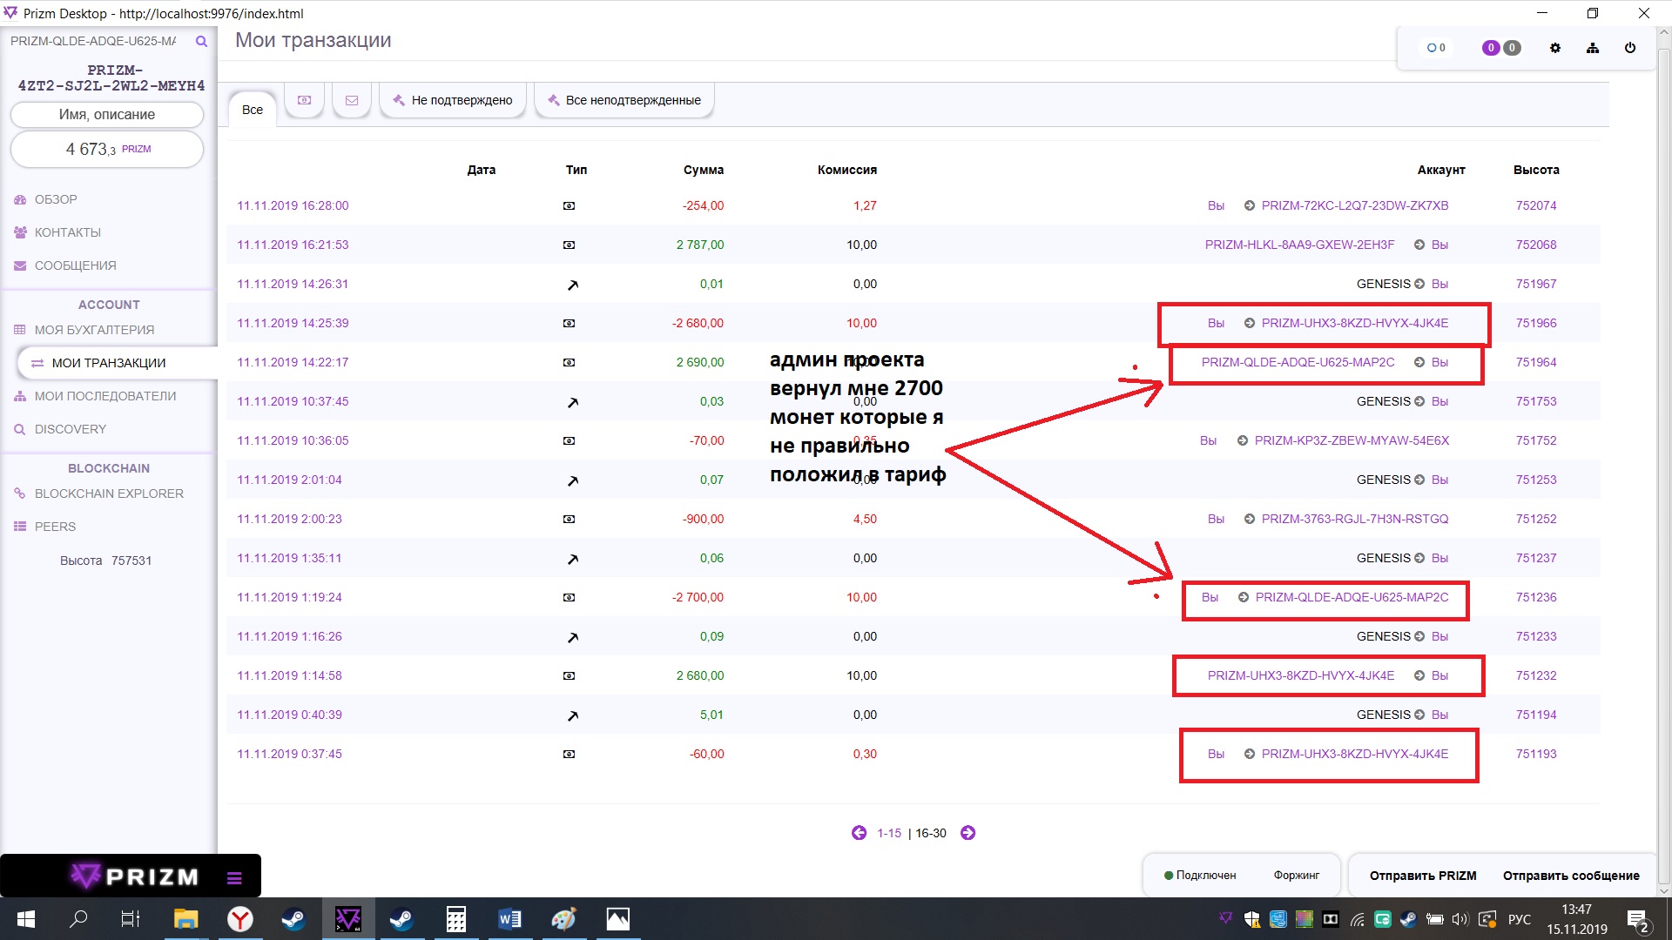The height and width of the screenshot is (940, 1672).
Task: Open МОЯ БУХГАЛТЕРИЯ in the sidebar
Action: coord(94,330)
